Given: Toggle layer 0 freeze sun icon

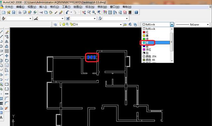Looking at the screenshot, I should [x=64, y=25].
